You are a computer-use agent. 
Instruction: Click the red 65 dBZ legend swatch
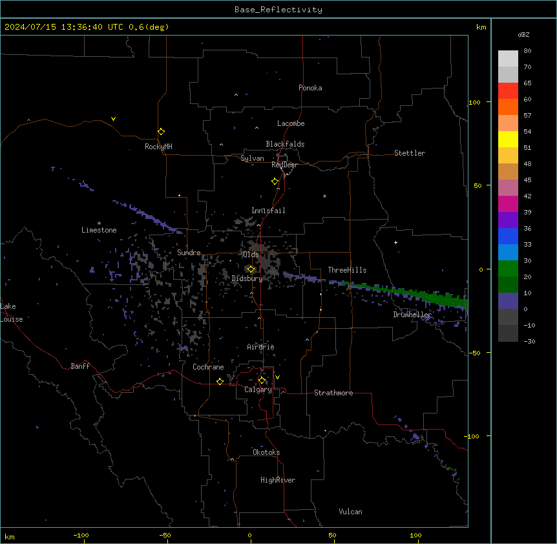point(508,91)
